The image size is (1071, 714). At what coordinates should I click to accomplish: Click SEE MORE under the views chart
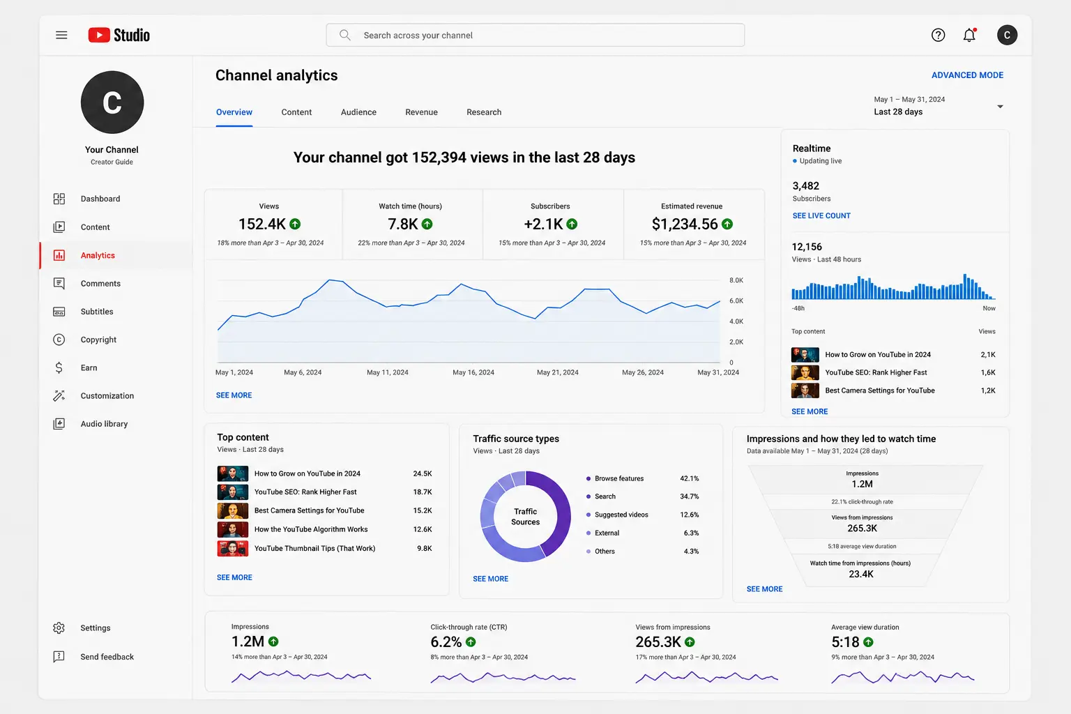click(x=234, y=395)
